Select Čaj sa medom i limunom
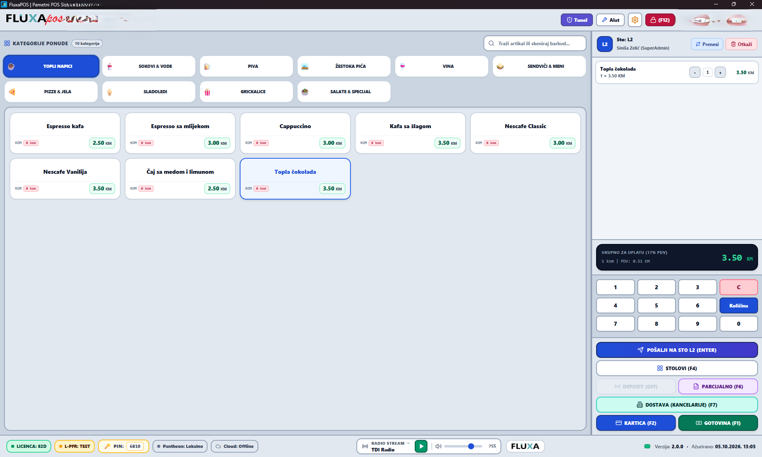 point(180,179)
